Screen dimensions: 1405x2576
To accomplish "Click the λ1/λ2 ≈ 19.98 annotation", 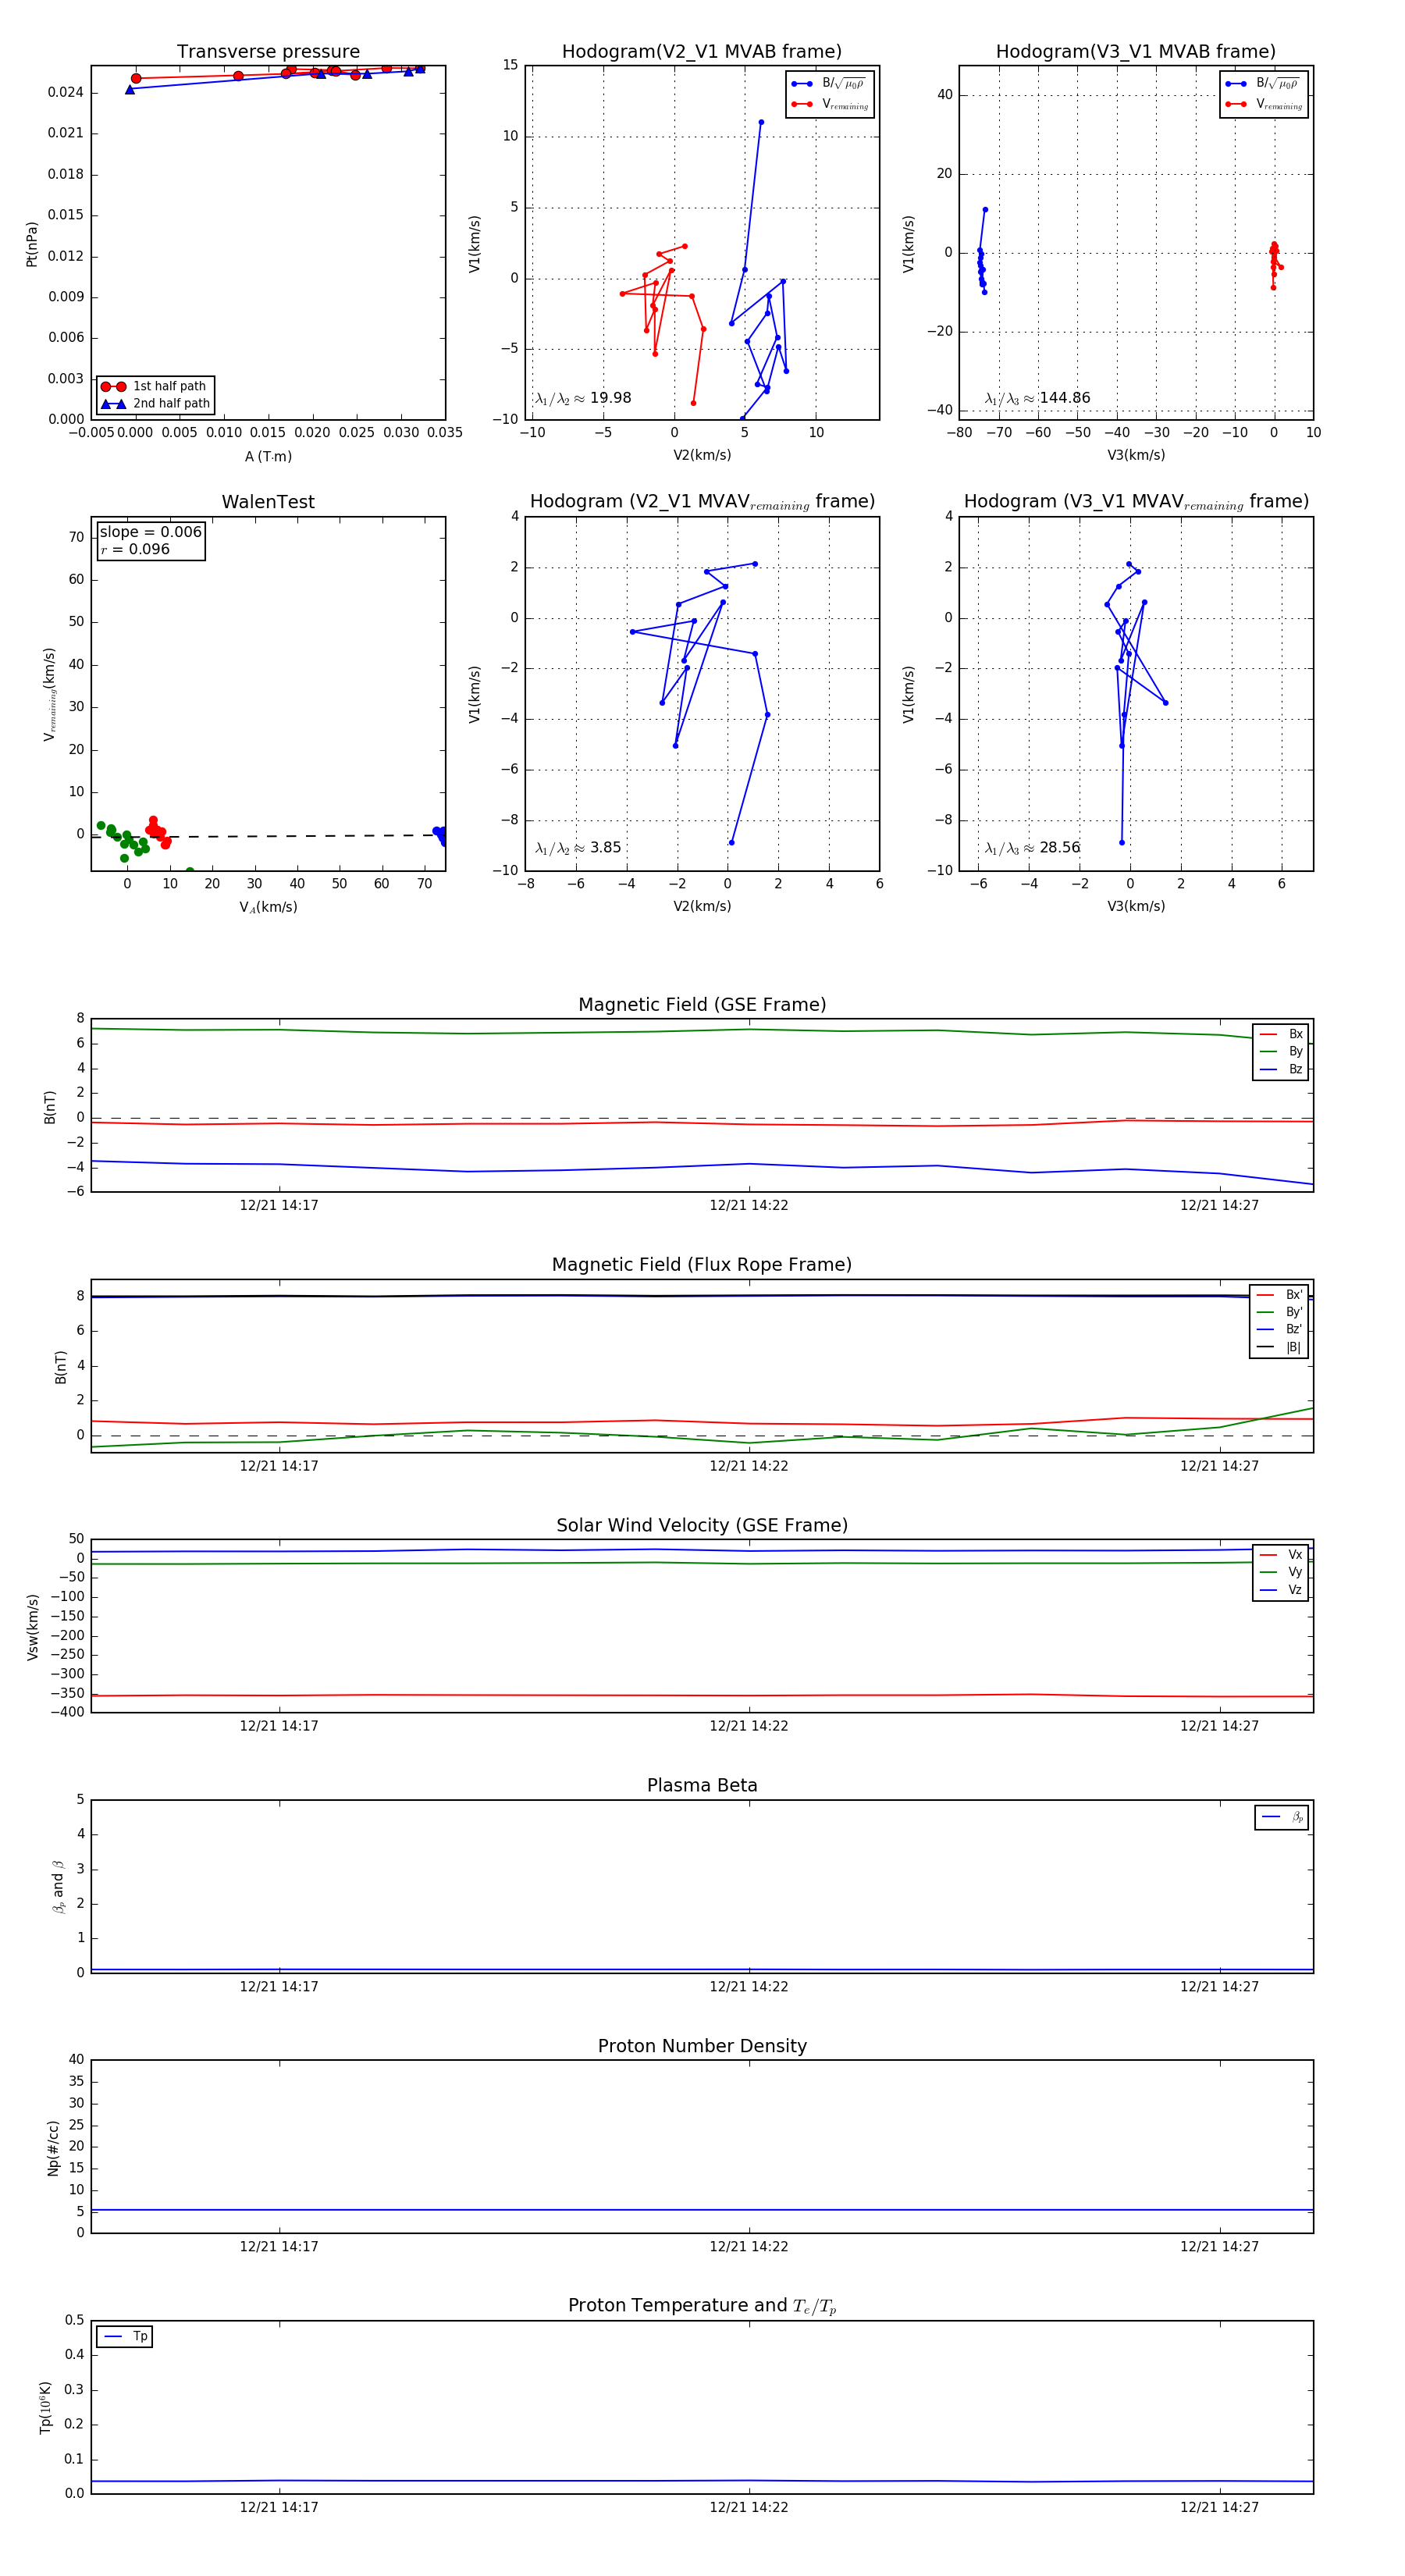I will tap(583, 398).
